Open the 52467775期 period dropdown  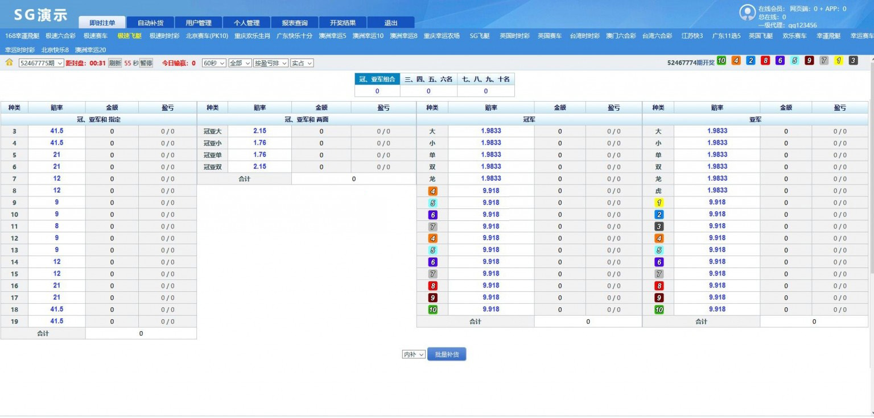click(x=41, y=63)
